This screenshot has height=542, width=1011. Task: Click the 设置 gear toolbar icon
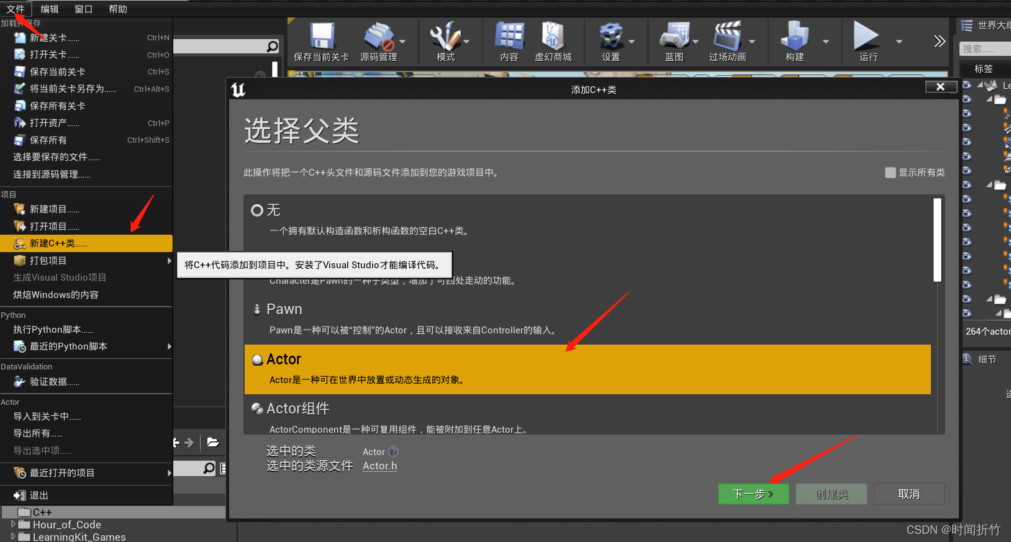(x=611, y=36)
